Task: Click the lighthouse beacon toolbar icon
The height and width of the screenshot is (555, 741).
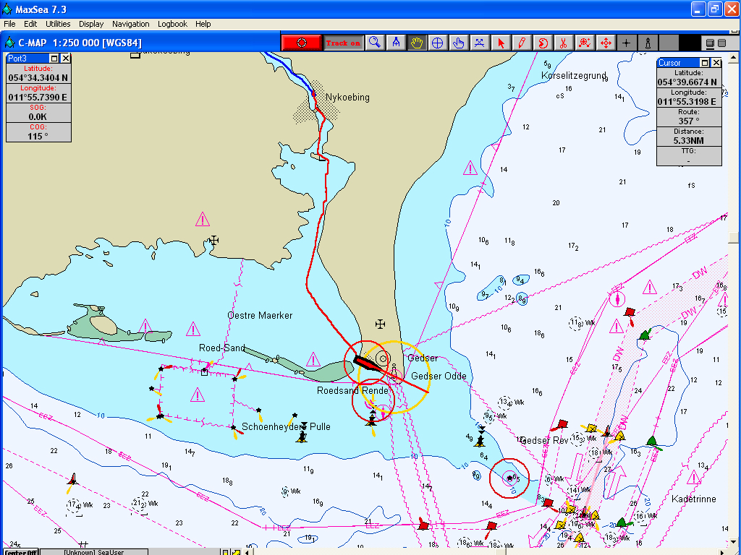Action: tap(648, 43)
